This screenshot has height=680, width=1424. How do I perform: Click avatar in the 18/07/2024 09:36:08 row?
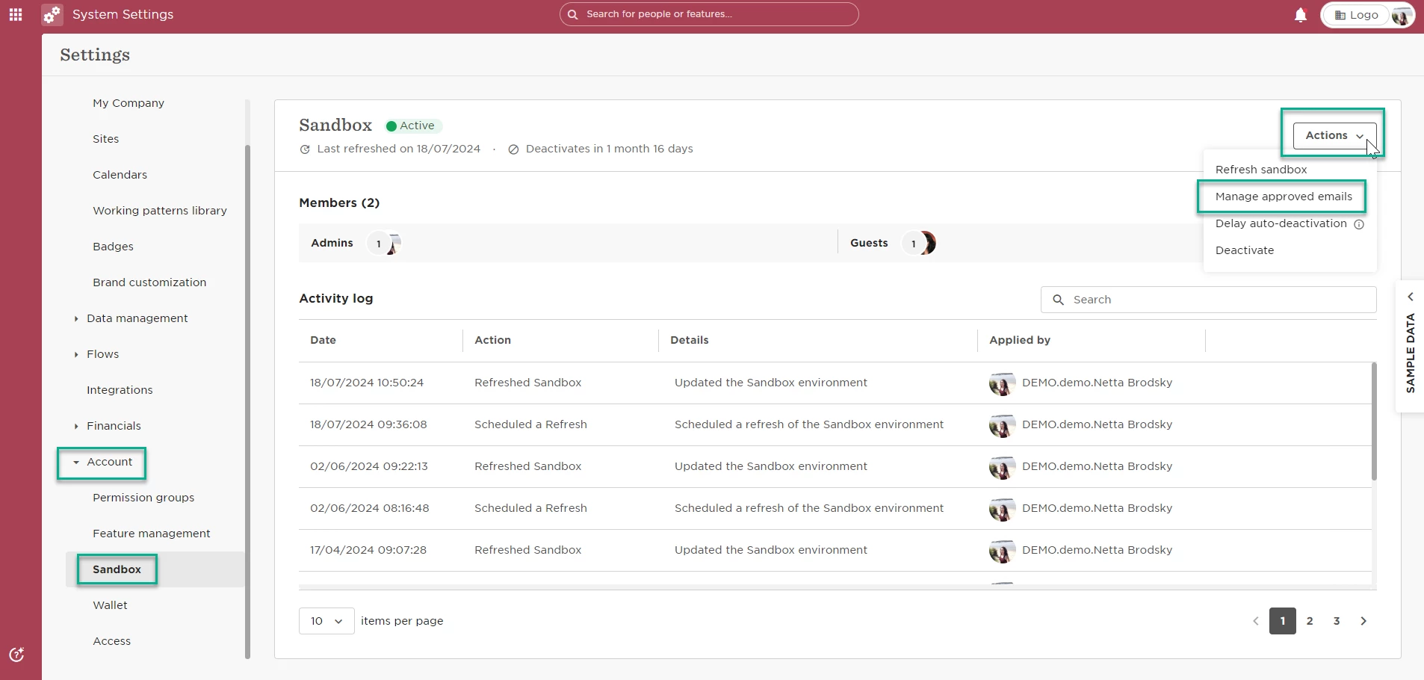click(x=1002, y=425)
